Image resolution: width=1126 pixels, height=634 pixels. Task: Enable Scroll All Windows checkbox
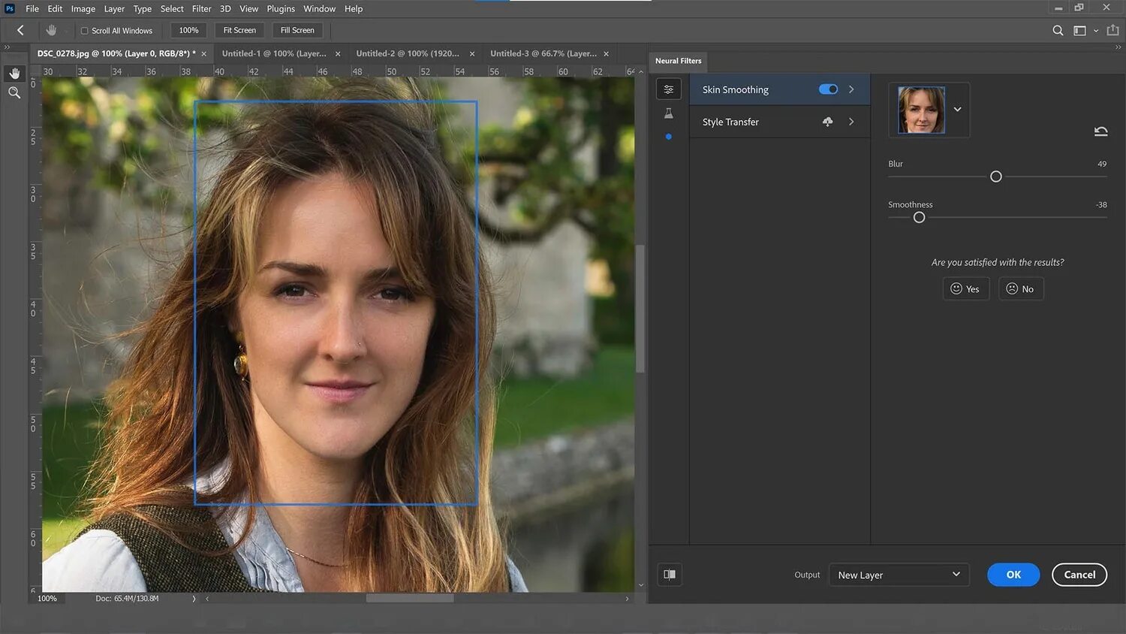(x=85, y=31)
